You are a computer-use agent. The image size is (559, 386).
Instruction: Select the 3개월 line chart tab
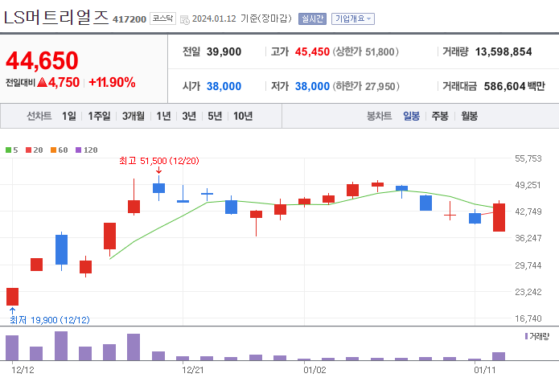134,116
